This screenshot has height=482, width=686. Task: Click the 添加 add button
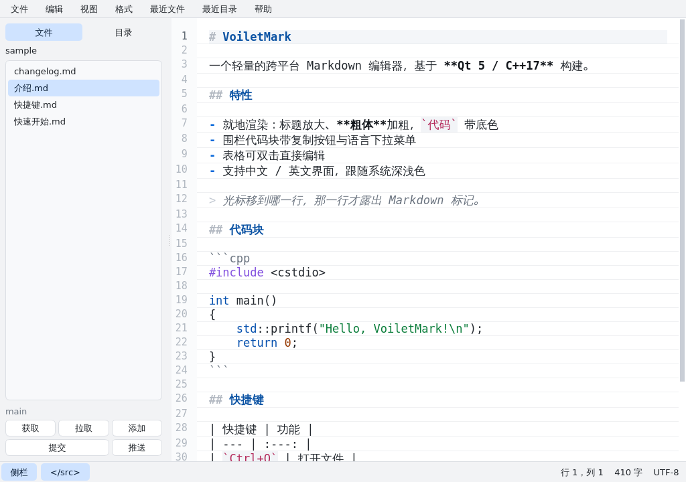[x=137, y=428]
